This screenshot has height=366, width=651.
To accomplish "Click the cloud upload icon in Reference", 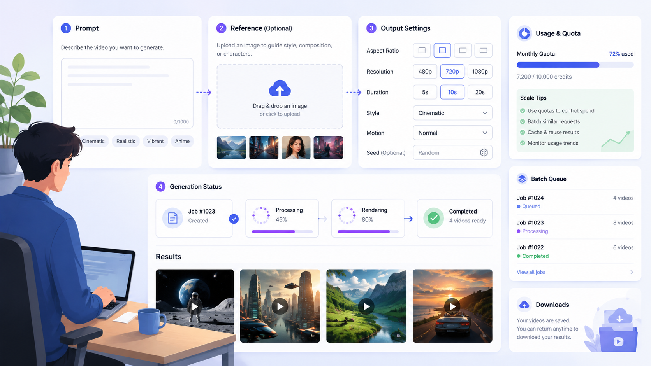I will click(x=280, y=89).
